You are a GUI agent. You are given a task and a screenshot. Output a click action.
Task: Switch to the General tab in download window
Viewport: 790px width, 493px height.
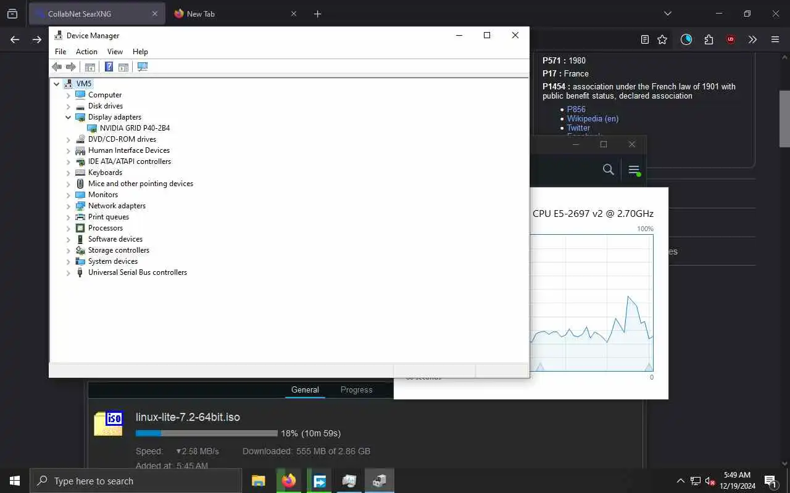[x=305, y=389]
